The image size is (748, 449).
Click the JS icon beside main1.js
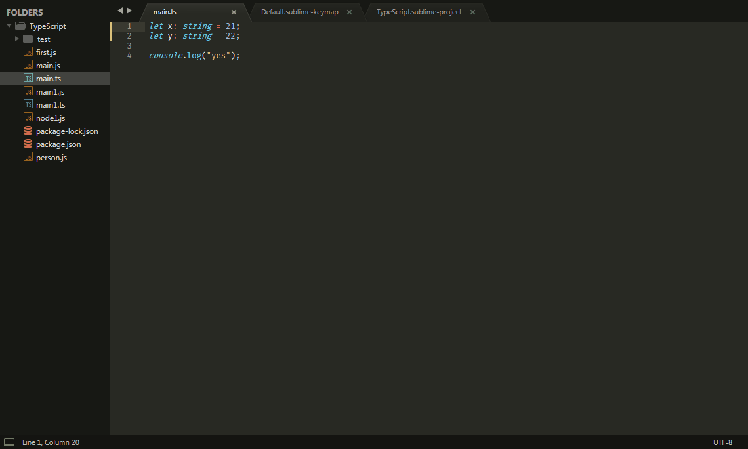28,91
